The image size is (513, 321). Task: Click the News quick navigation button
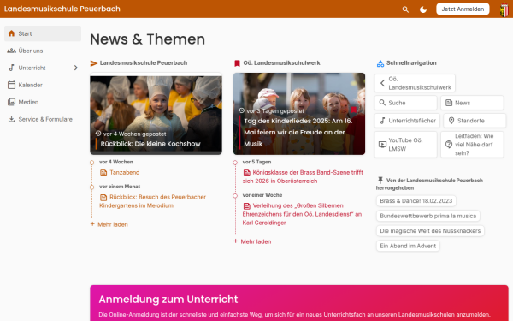click(472, 103)
